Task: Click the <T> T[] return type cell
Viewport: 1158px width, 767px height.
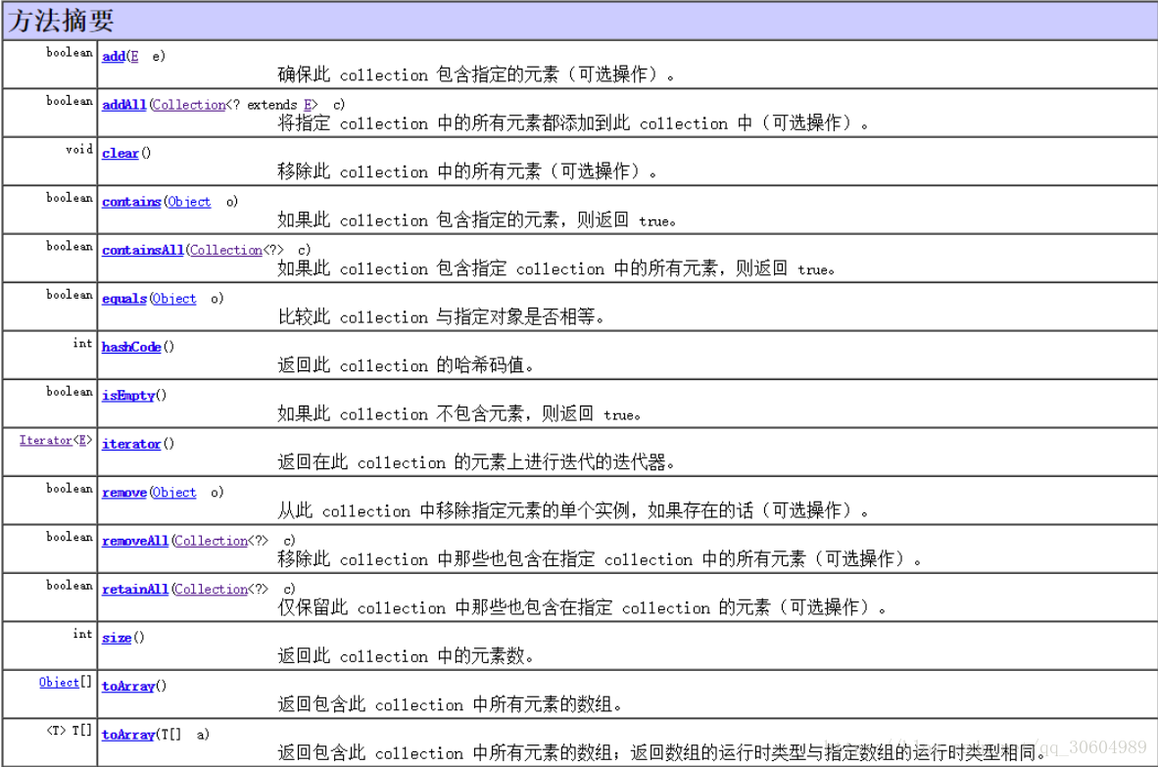Action: click(70, 731)
